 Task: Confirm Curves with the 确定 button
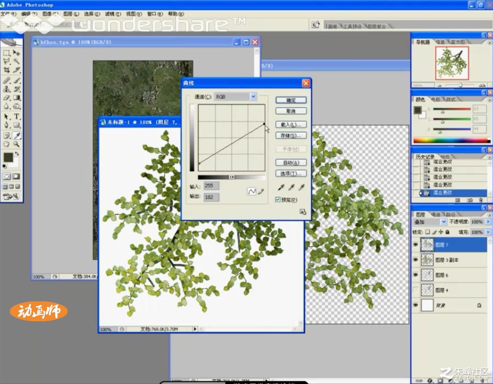291,100
